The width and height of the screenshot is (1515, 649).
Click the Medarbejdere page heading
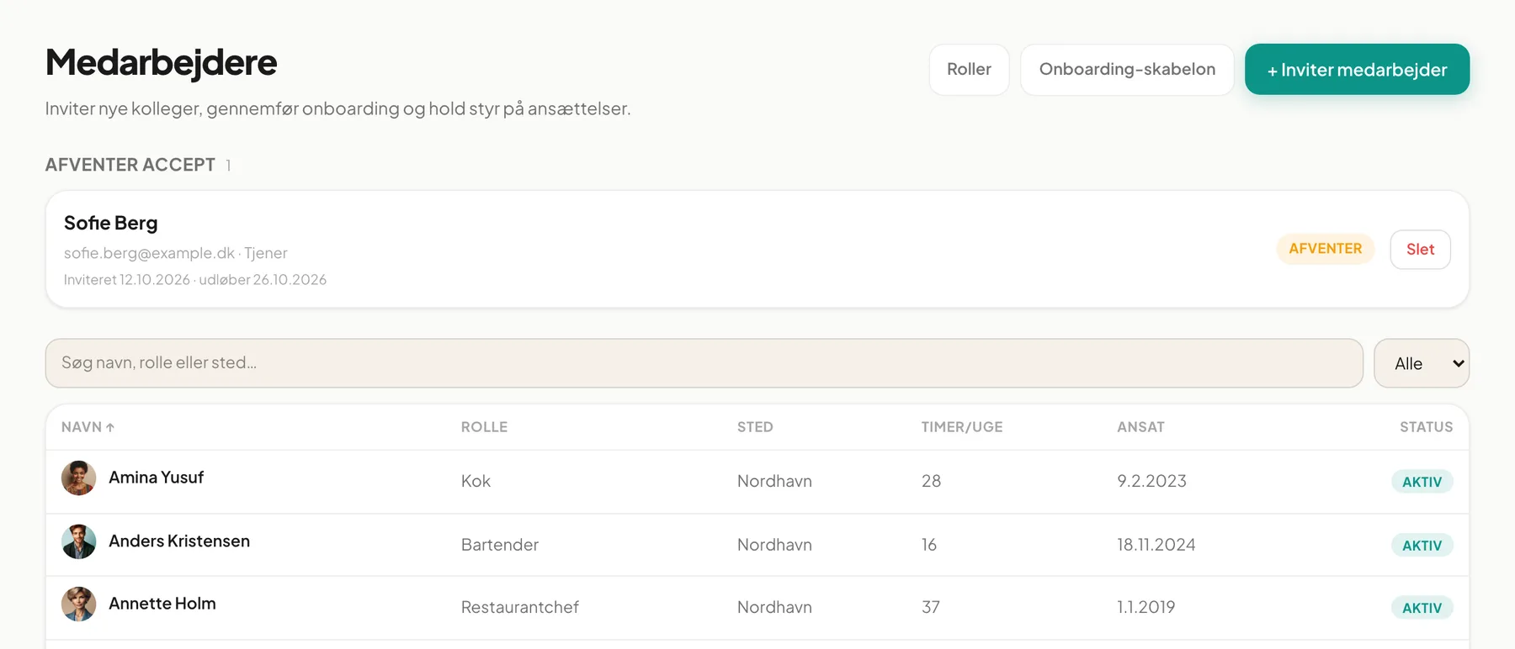[161, 62]
